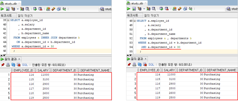The height and width of the screenshot is (101, 238).
Task: Sort by DEPARTMENT_ID column in left window
Action: pos(63,70)
